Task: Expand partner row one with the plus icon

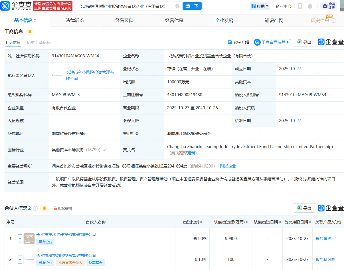Action: [x=20, y=239]
